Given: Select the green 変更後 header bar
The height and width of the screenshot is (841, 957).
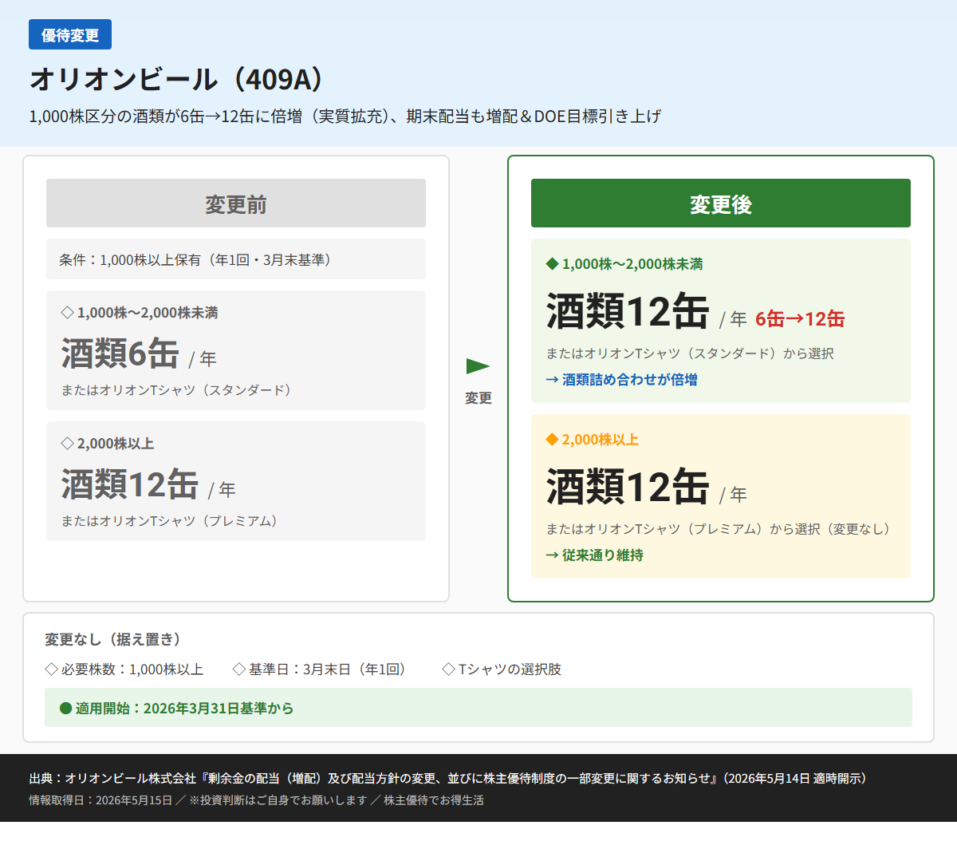Looking at the screenshot, I should click(x=721, y=203).
